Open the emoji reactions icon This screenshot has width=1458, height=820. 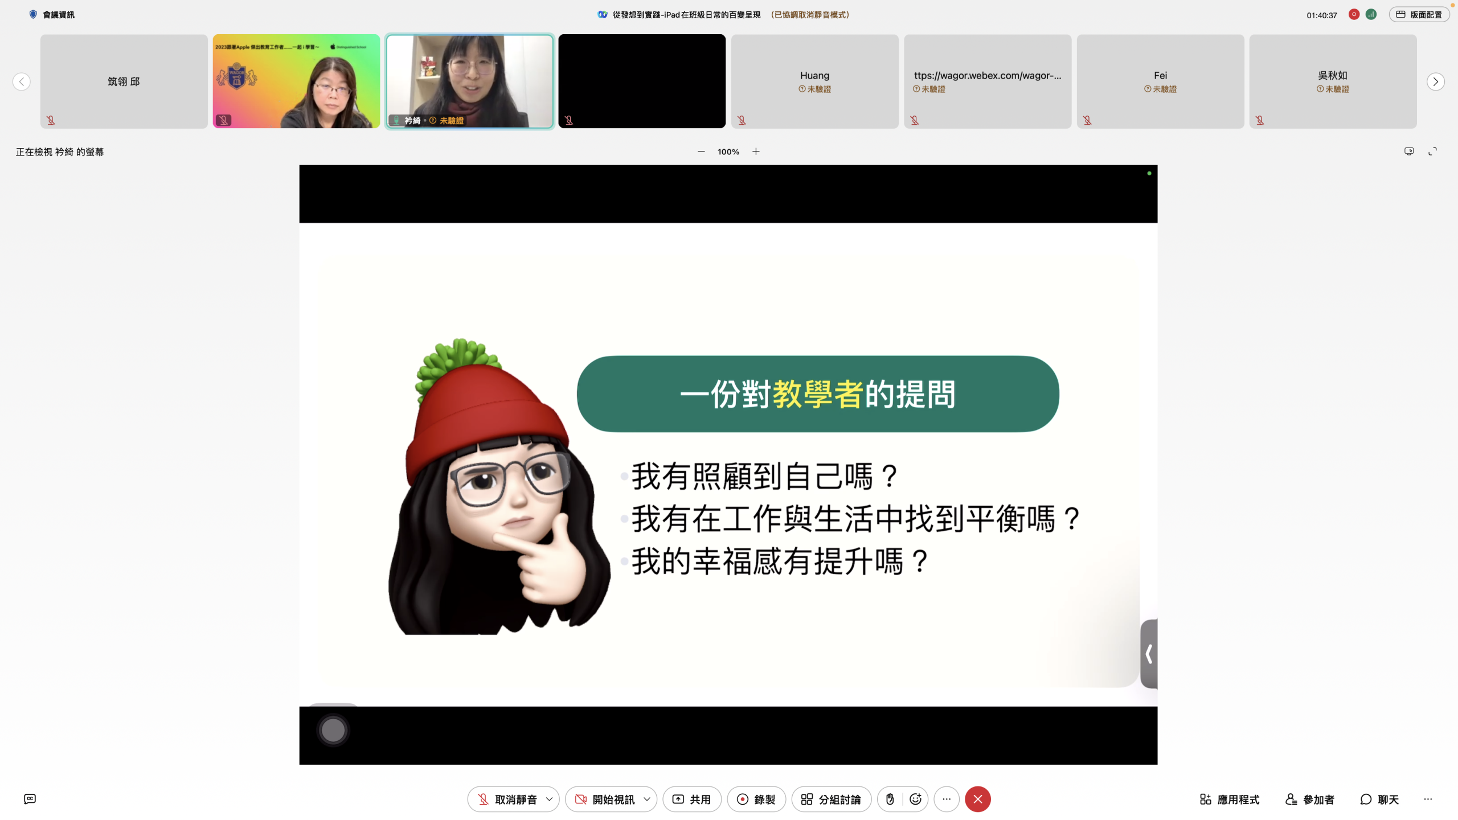tap(915, 799)
